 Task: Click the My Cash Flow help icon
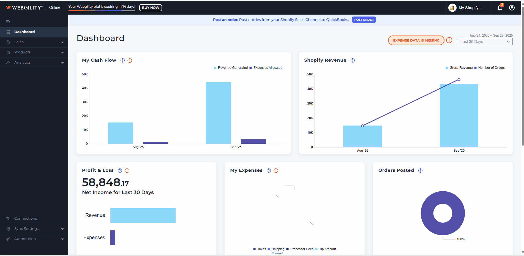pos(123,61)
